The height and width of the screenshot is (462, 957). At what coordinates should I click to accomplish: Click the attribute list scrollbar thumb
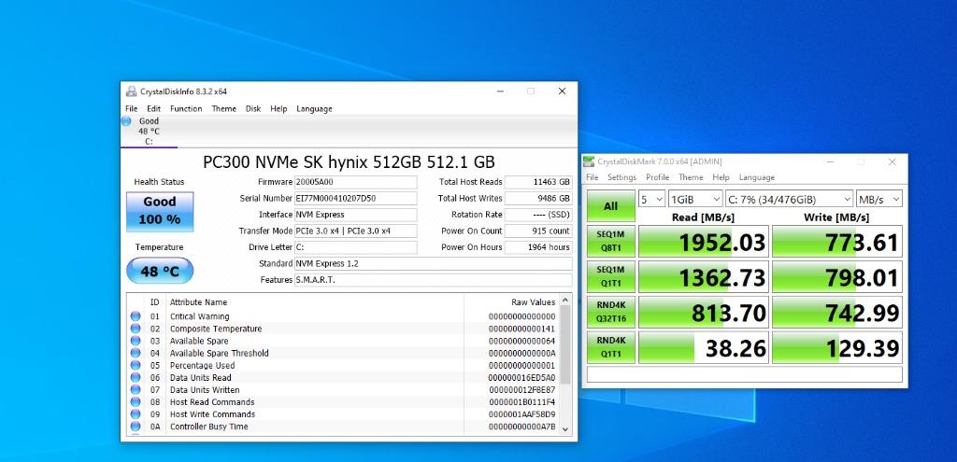coord(565,345)
